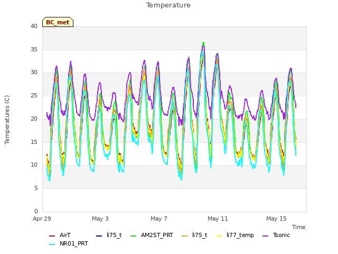Click the blue li75_t legend color marker
The height and width of the screenshot is (254, 338).
click(x=99, y=236)
